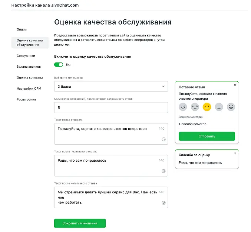
Task: Click the 'Сохранить изменения' button
Action: (80, 223)
